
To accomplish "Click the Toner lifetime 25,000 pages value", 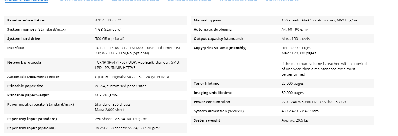I will click(292, 84).
